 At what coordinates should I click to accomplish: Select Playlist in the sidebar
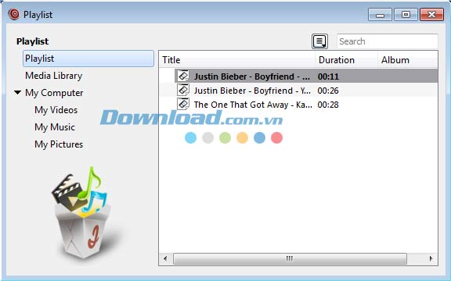click(88, 59)
